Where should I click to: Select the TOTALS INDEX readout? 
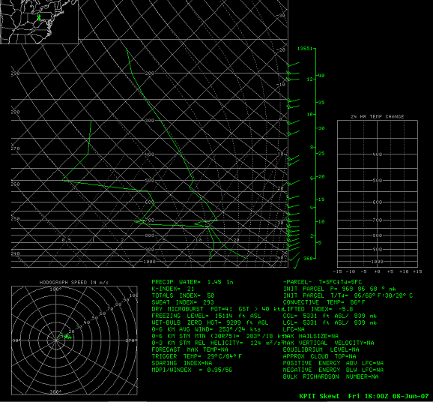183,295
